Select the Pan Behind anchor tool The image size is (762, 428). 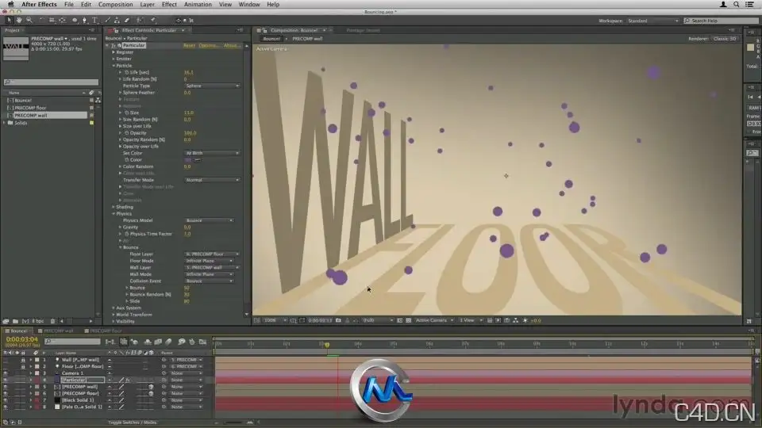pos(62,21)
